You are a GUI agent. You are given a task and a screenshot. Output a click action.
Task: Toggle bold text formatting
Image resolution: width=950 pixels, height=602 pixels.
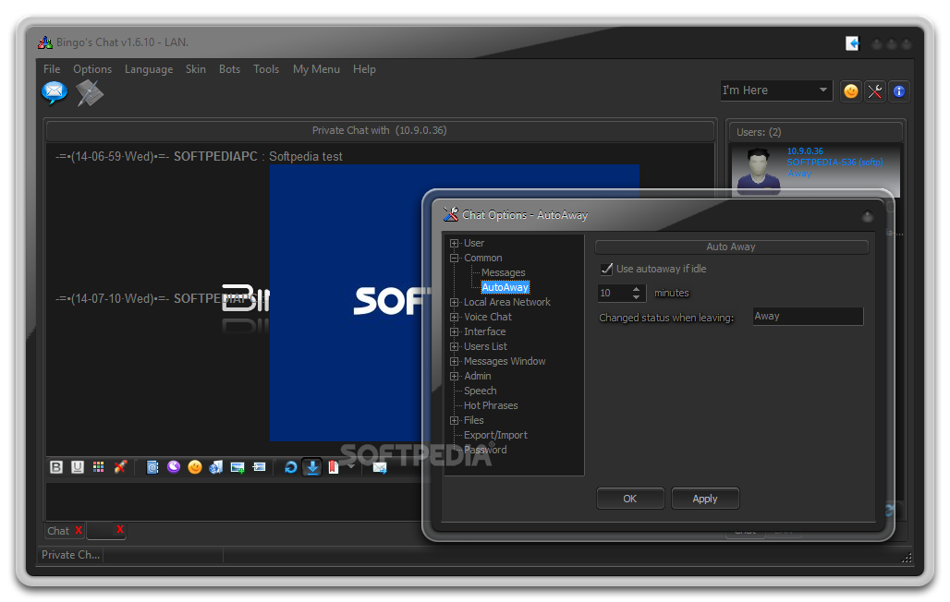click(56, 467)
